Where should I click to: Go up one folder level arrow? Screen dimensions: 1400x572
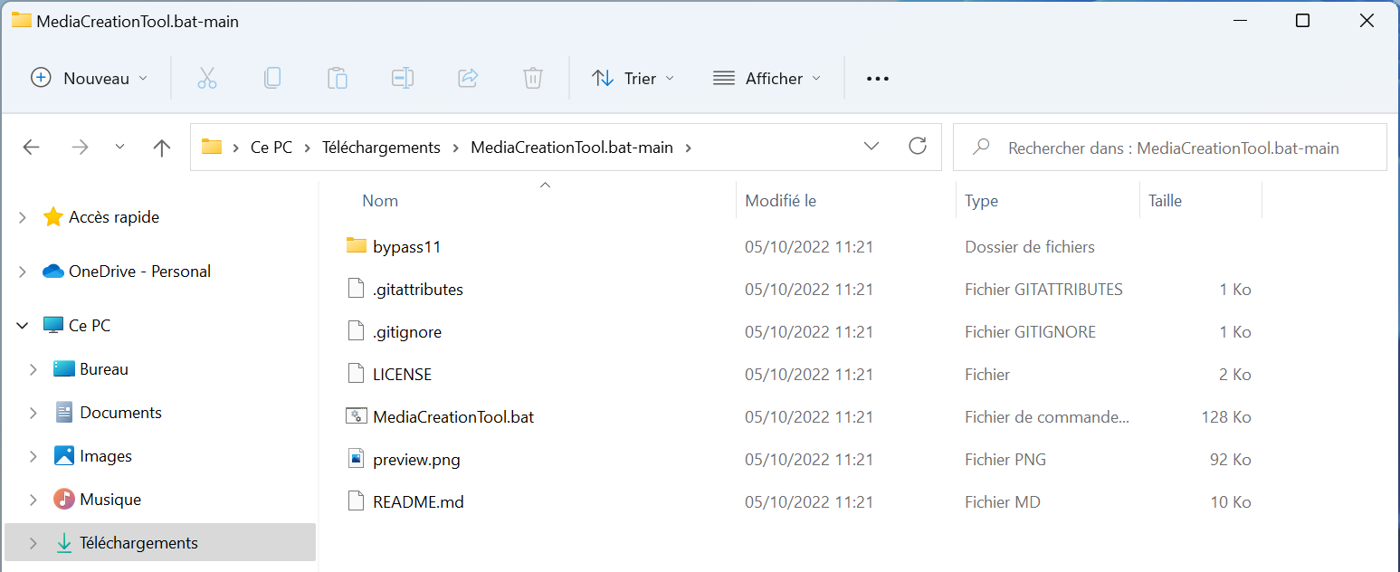[162, 148]
